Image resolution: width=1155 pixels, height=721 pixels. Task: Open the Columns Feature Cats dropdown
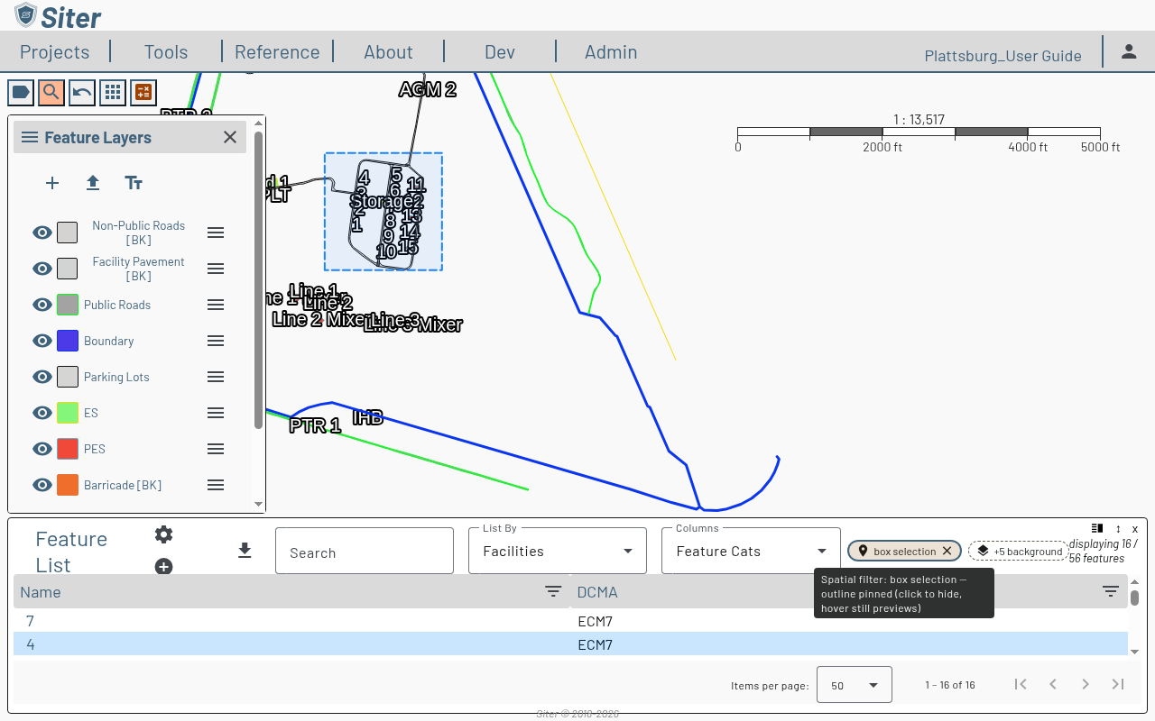coord(751,551)
